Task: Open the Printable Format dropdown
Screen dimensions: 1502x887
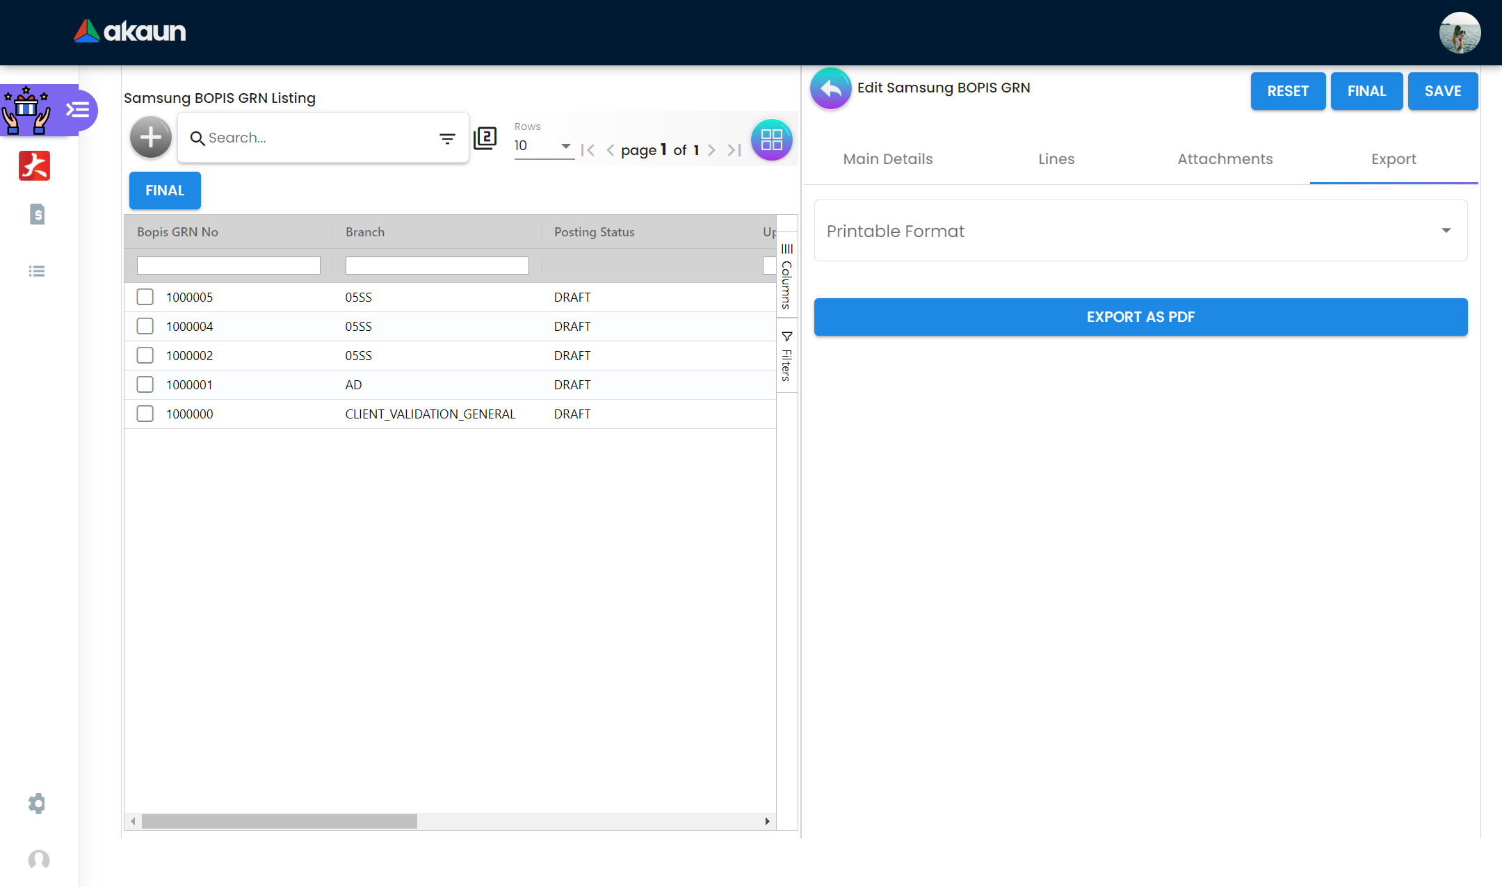Action: pyautogui.click(x=1140, y=231)
